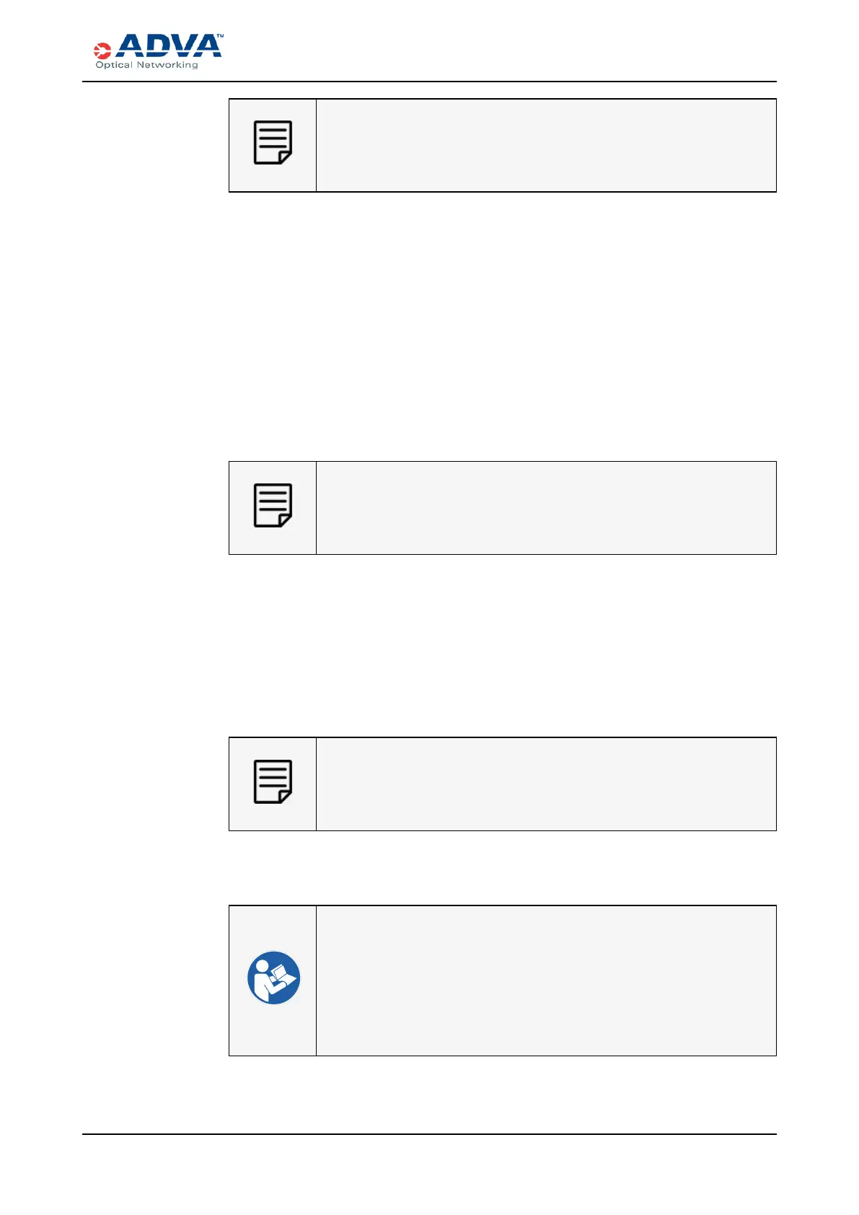Viewport: 859px width, 1215px height.
Task: Click the red arrow emblem in the logo
Action: [102, 51]
